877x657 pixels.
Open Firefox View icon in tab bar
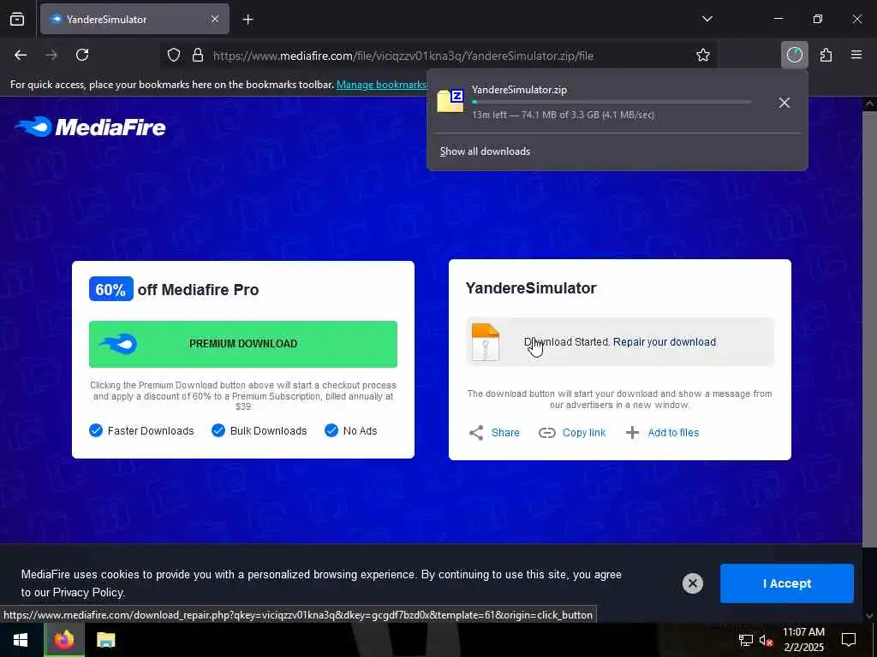coord(17,19)
